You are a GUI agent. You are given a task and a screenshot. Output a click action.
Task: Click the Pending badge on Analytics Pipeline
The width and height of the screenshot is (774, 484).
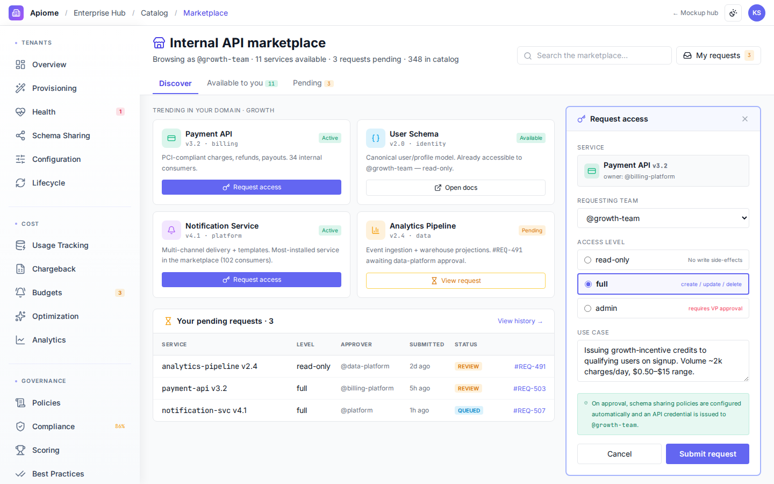pos(532,230)
